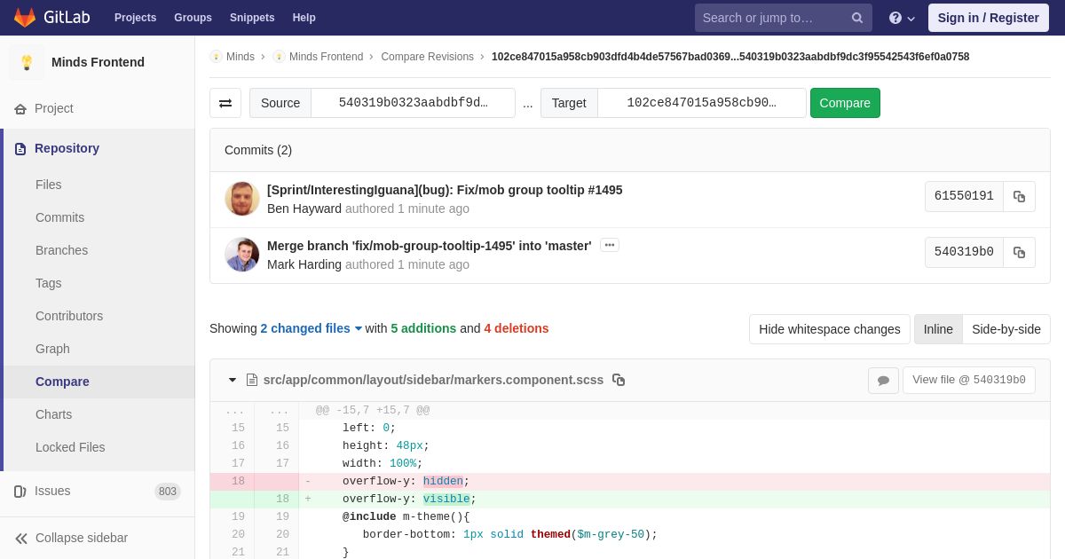The width and height of the screenshot is (1065, 559).
Task: Select Compare in the sidebar
Action: point(62,382)
